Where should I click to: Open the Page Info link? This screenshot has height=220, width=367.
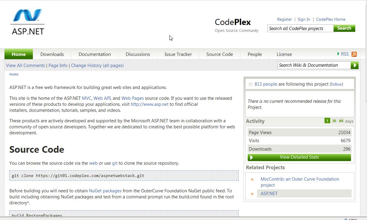(x=58, y=66)
